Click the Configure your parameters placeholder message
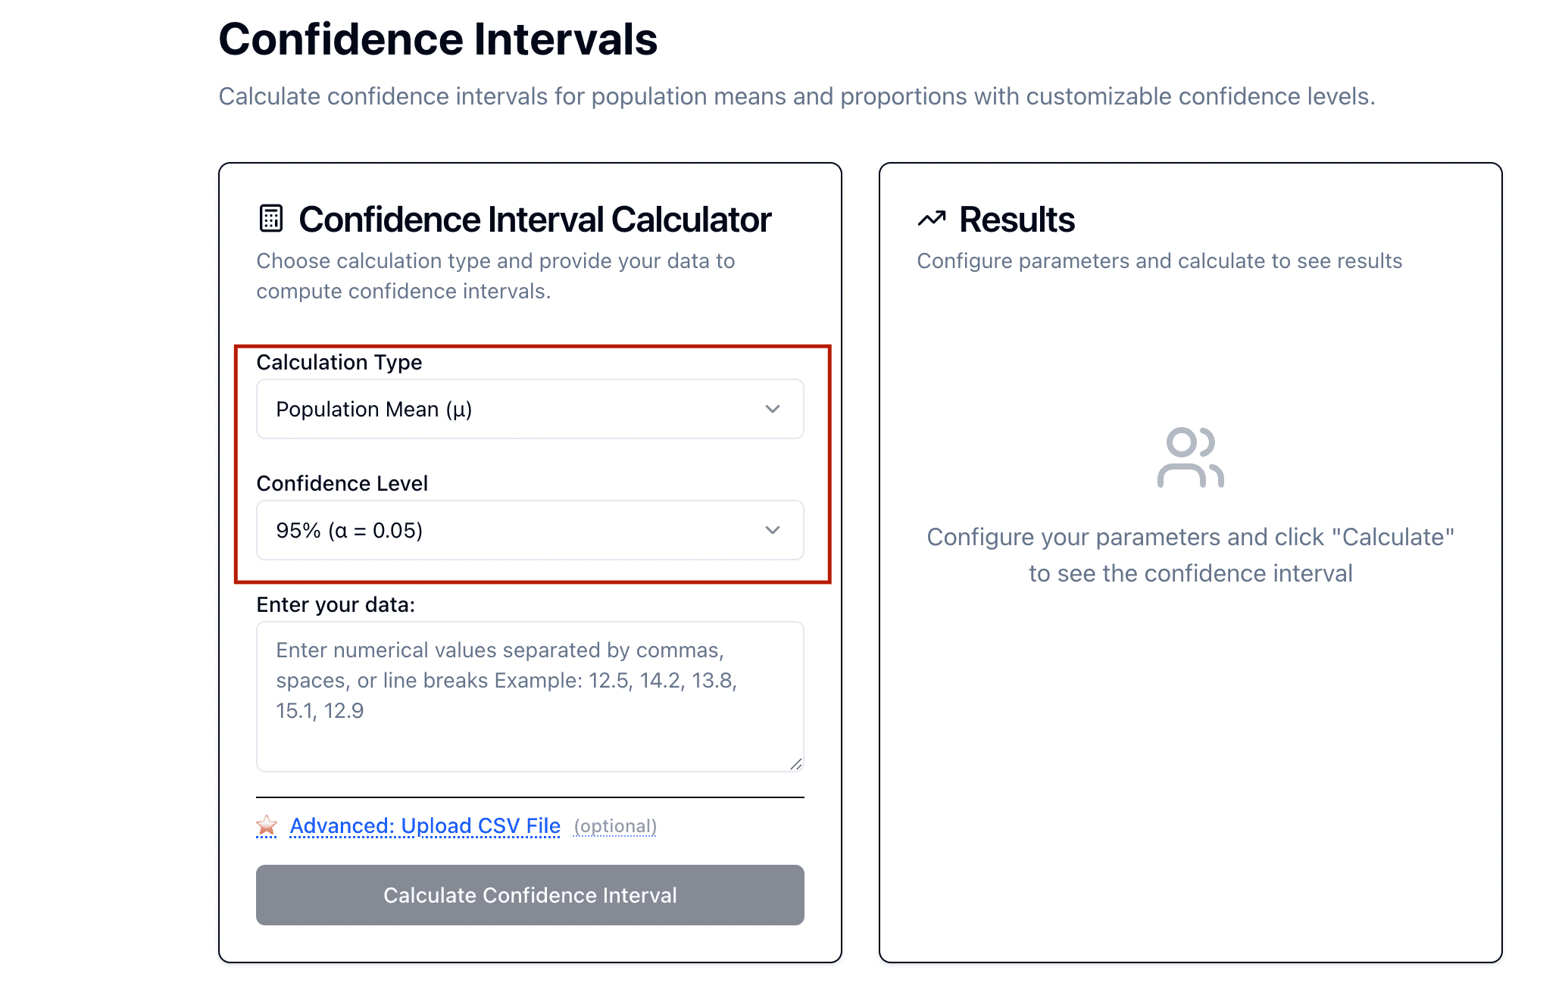 (x=1190, y=555)
